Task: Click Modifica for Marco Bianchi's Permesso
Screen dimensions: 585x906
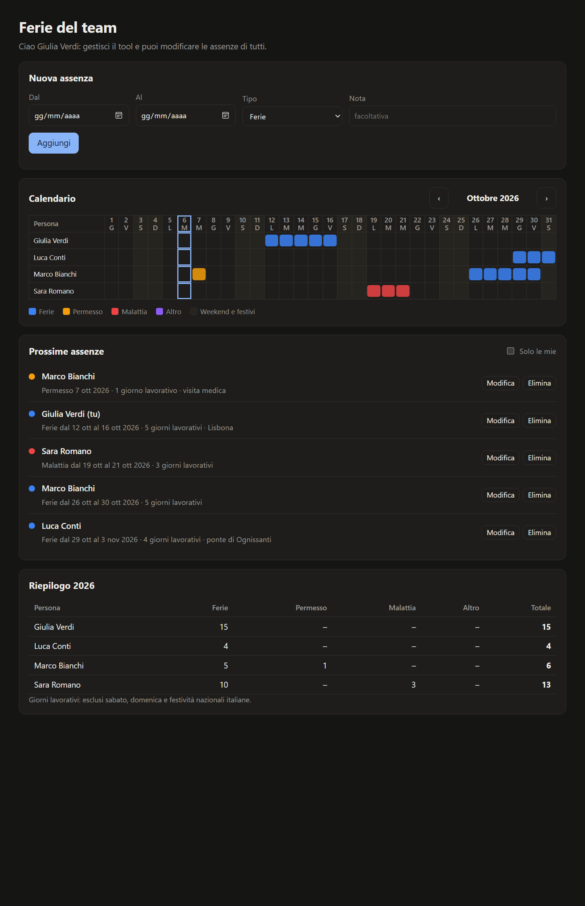Action: click(x=500, y=383)
